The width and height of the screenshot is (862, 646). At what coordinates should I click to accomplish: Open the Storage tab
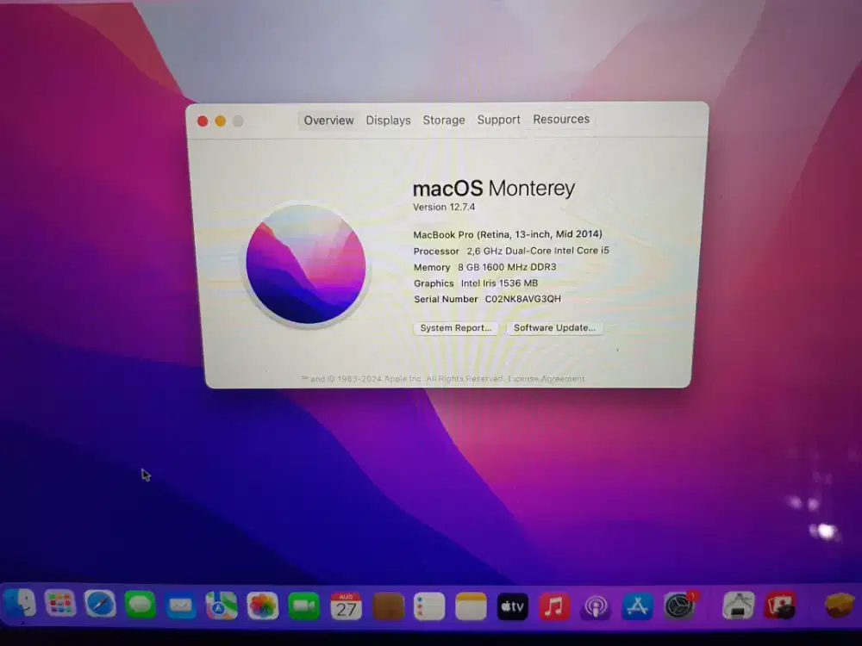tap(444, 120)
